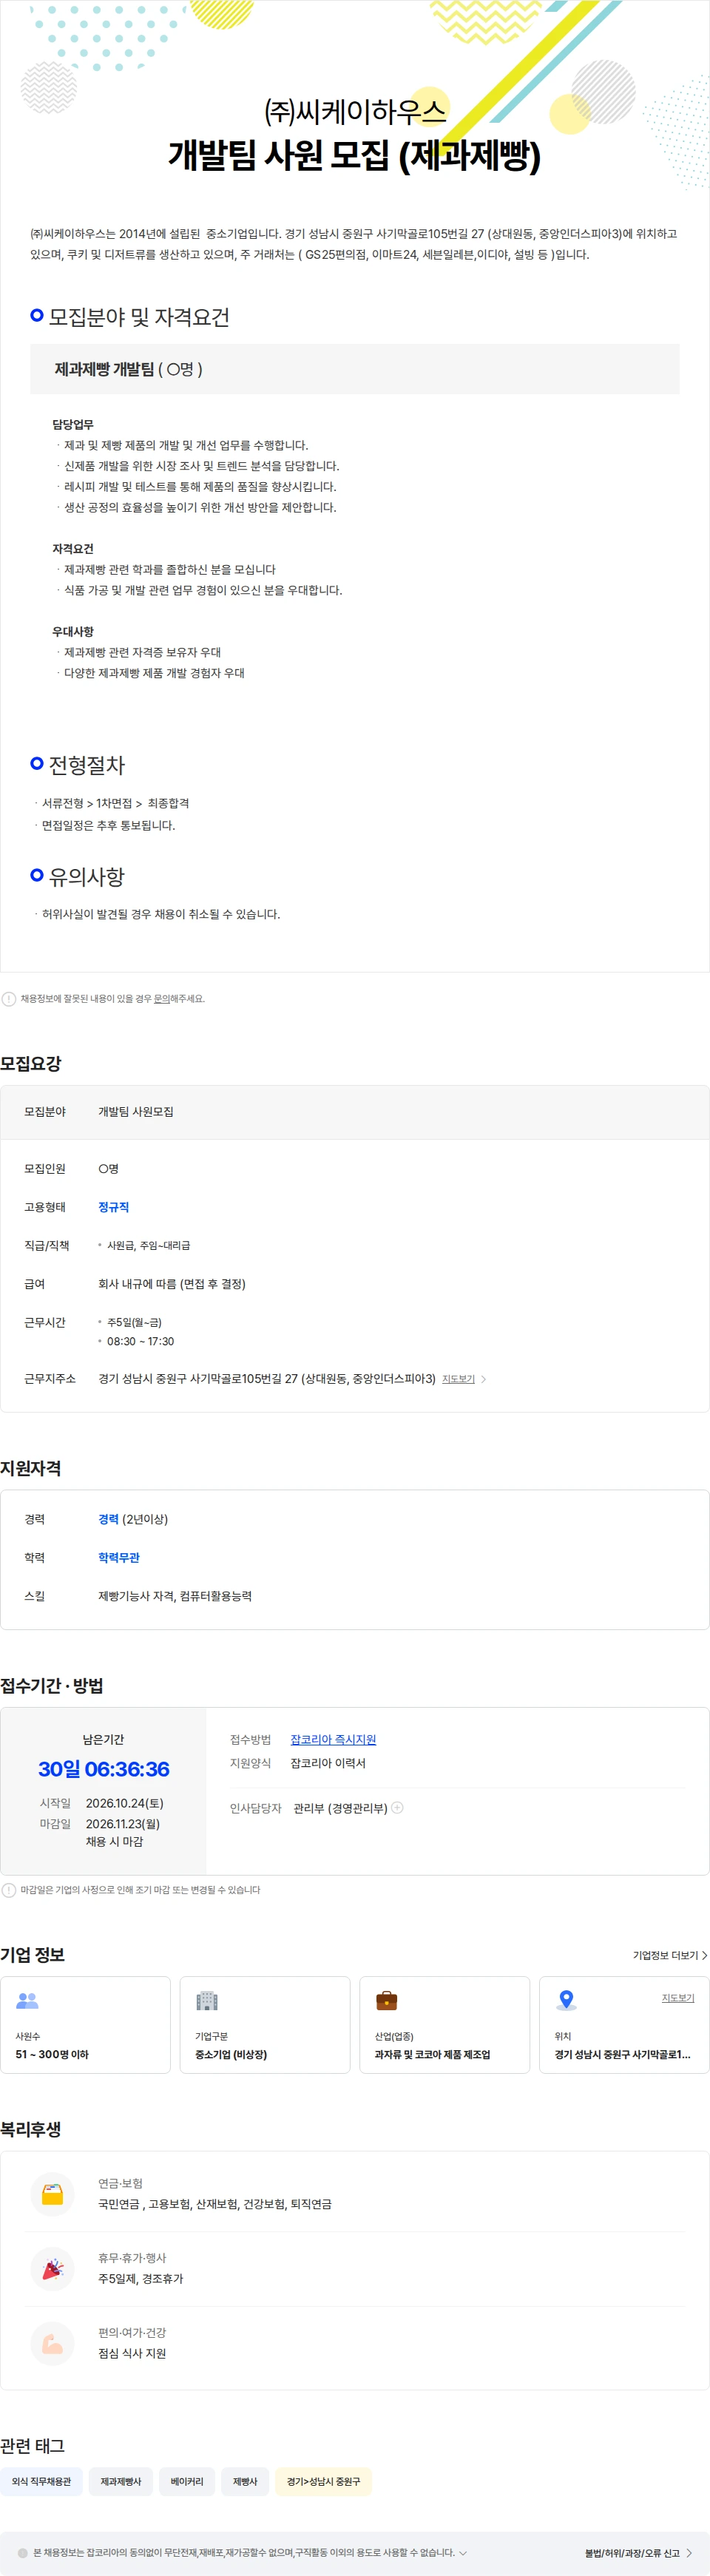Click the 산업(업종) briefcase icon
Image resolution: width=710 pixels, height=2576 pixels.
(386, 2000)
